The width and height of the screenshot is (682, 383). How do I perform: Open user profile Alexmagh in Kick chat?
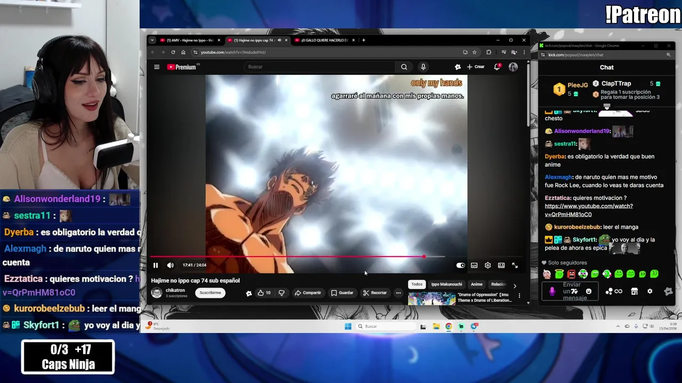pos(558,177)
